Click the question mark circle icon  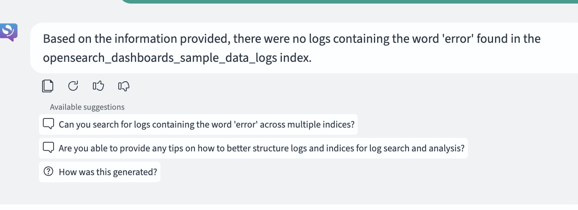click(x=48, y=172)
